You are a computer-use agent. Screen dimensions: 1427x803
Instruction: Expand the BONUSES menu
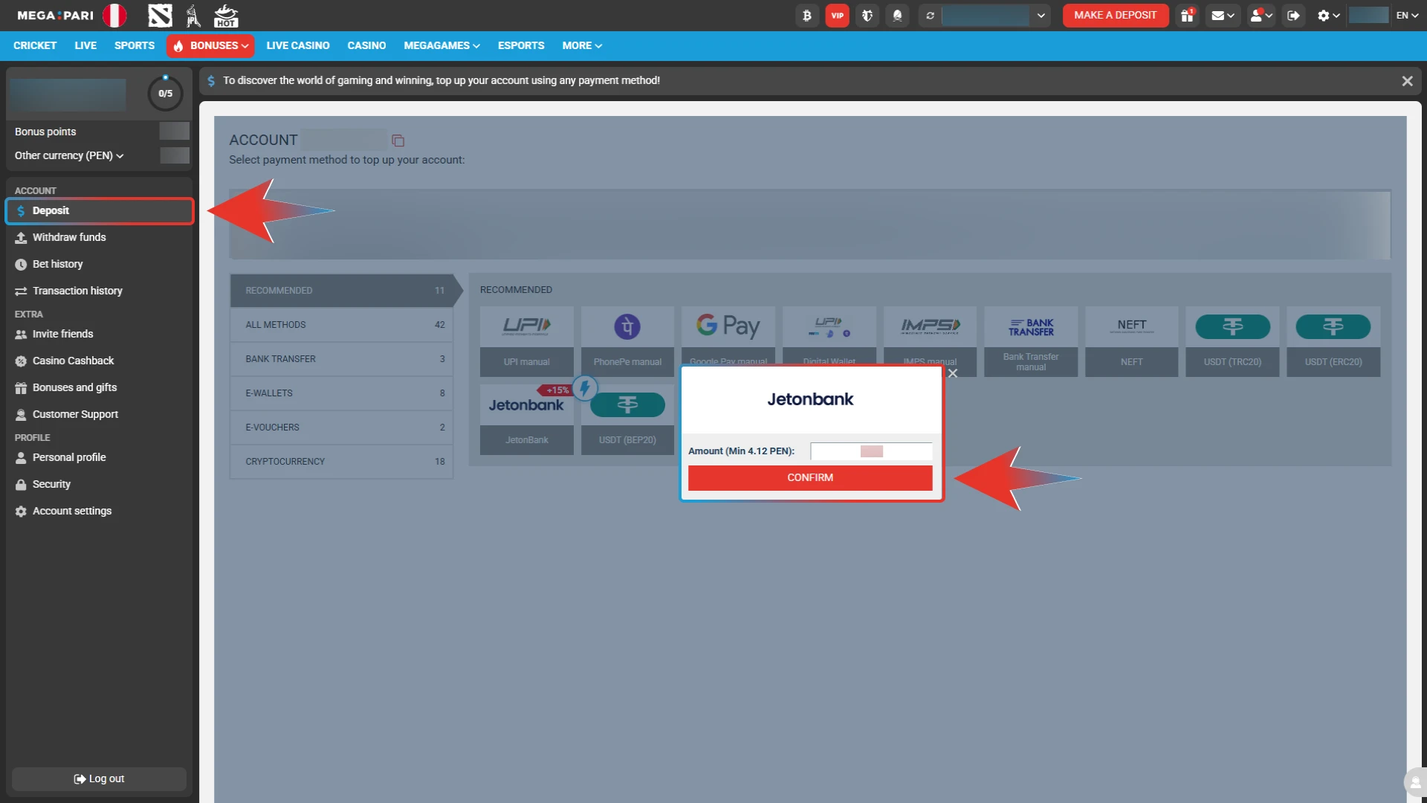tap(210, 46)
